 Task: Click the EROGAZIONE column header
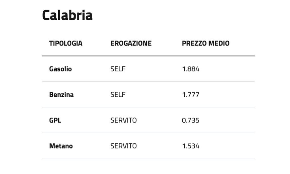131,43
